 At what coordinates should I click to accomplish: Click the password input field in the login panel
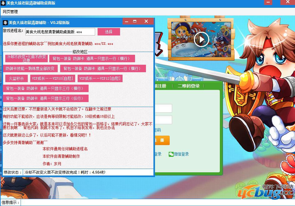point(163,120)
